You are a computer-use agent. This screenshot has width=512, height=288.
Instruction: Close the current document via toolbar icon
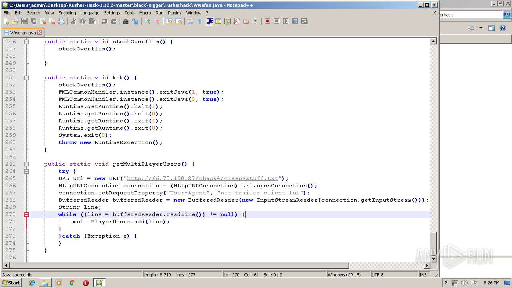[x=43, y=21]
